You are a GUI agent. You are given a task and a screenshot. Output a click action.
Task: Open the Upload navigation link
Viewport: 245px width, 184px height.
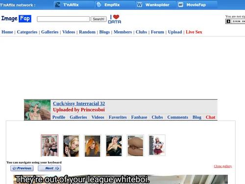[x=175, y=32]
